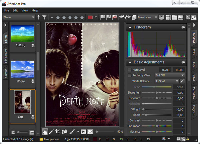Image resolution: width=200 pixels, height=144 pixels.
Task: Select the Crop tool
Action: (x=58, y=132)
